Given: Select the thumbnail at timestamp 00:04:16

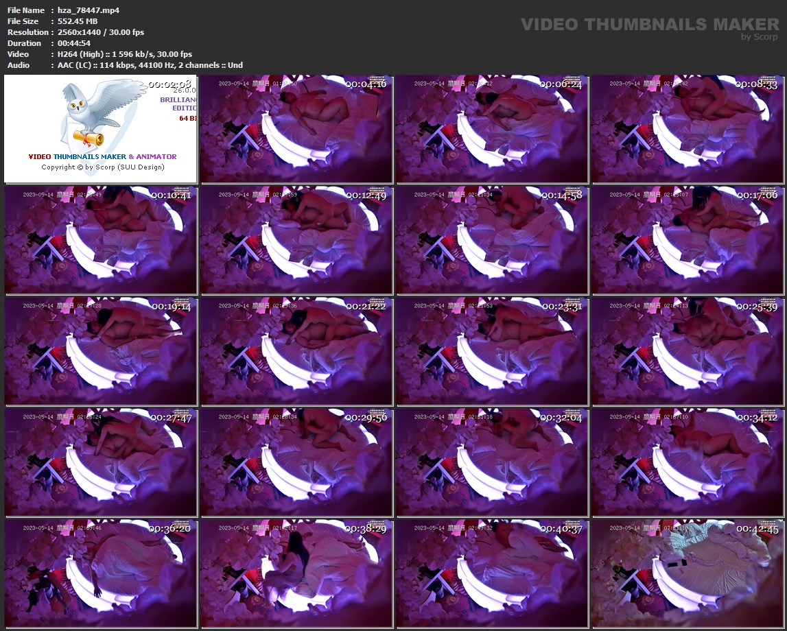Looking at the screenshot, I should [296, 129].
